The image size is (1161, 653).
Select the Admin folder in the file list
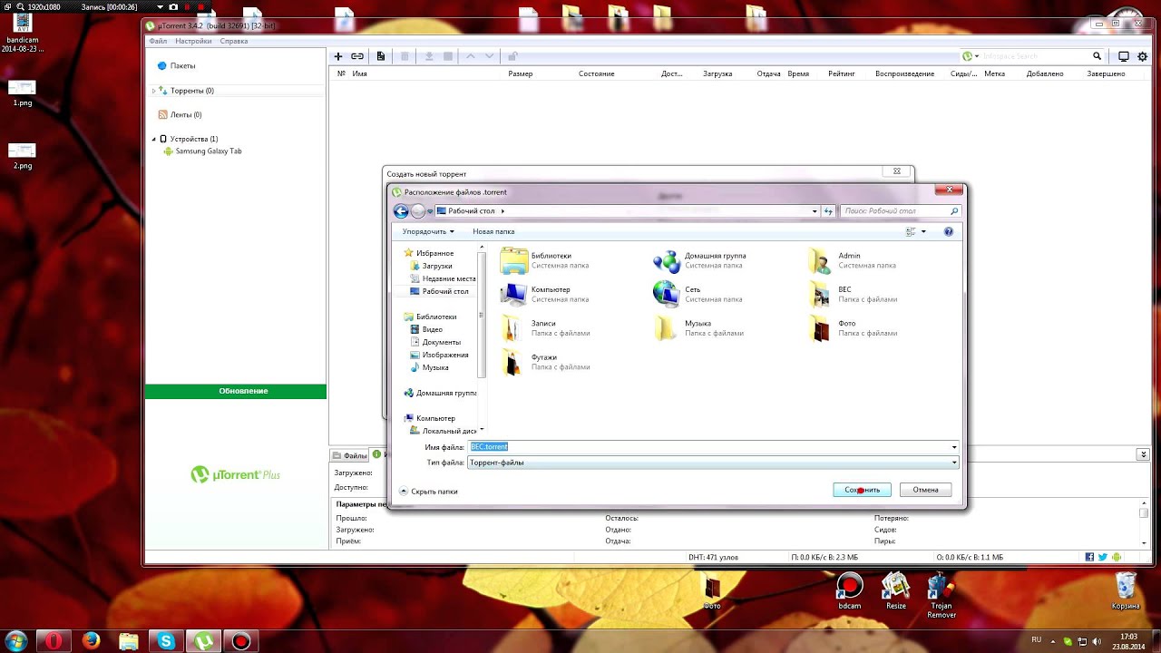(x=853, y=260)
